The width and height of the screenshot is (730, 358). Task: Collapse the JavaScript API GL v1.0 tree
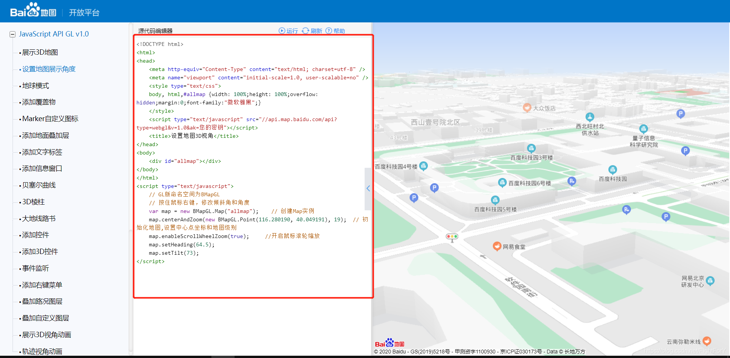[x=13, y=34]
